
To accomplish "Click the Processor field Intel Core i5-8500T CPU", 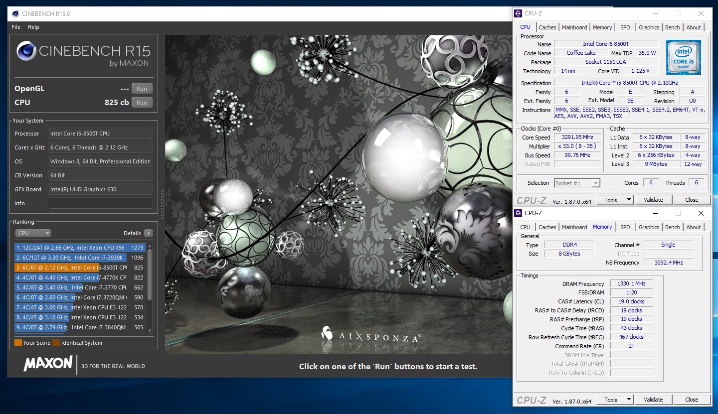I will click(x=100, y=134).
